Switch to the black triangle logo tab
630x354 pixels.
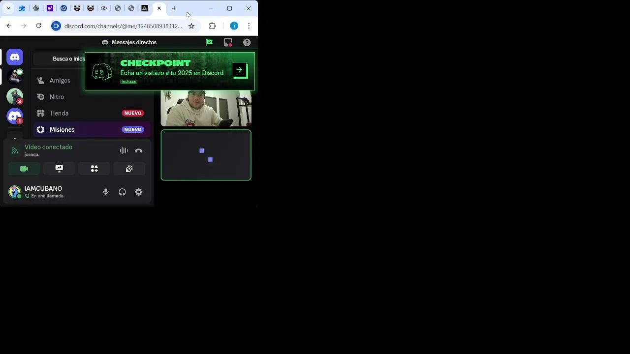(x=145, y=8)
